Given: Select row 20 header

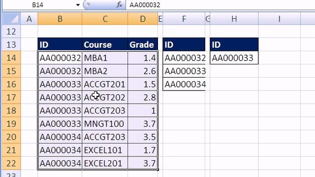Looking at the screenshot, I should tap(11, 137).
